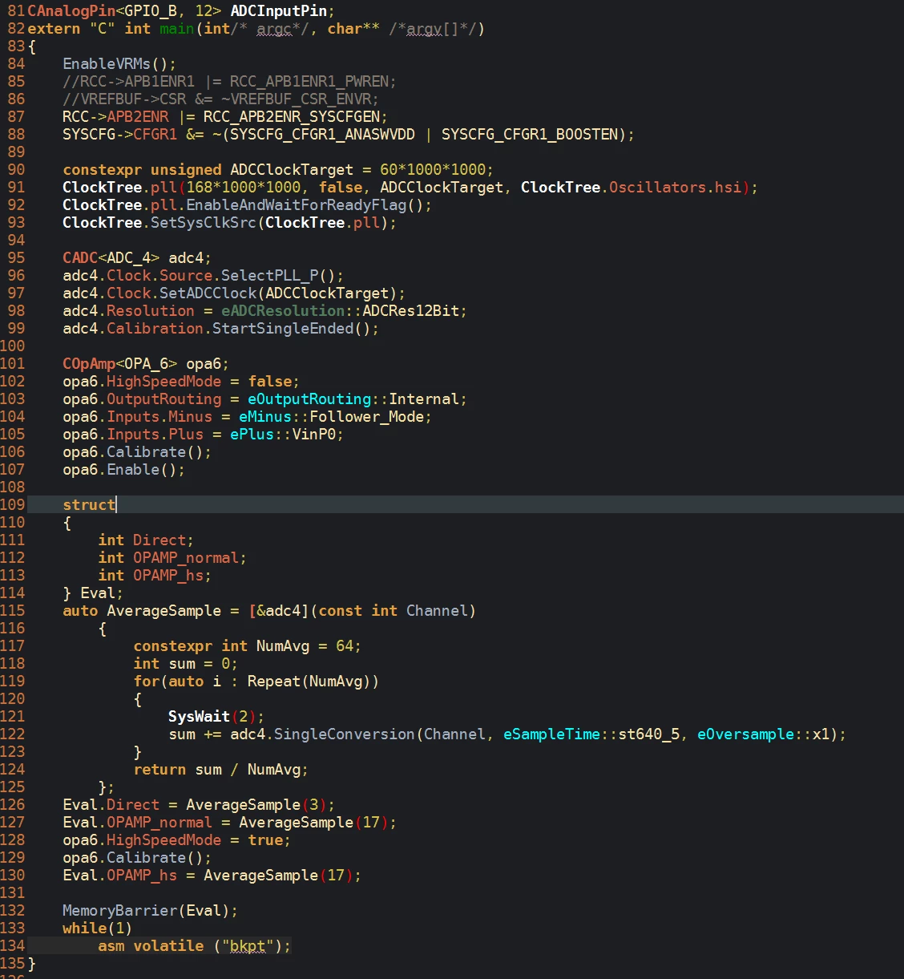This screenshot has width=904, height=979.
Task: Click 'return sum / NumAvg;' on line 124
Action: point(221,769)
